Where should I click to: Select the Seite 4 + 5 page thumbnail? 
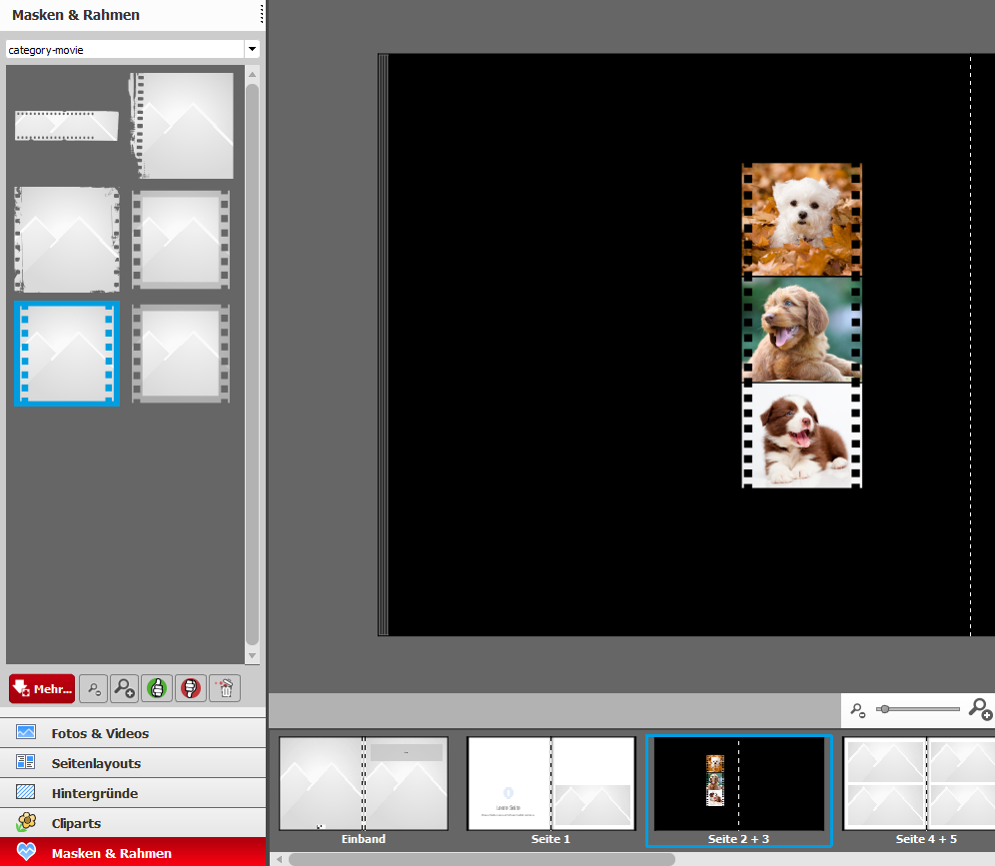pos(919,783)
